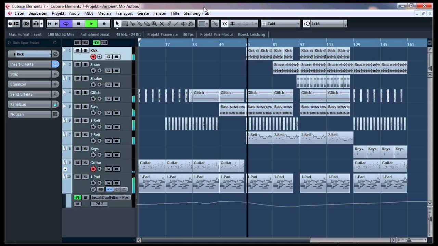This screenshot has width=438, height=246.
Task: Click the Stop transport button
Action: [x=78, y=24]
